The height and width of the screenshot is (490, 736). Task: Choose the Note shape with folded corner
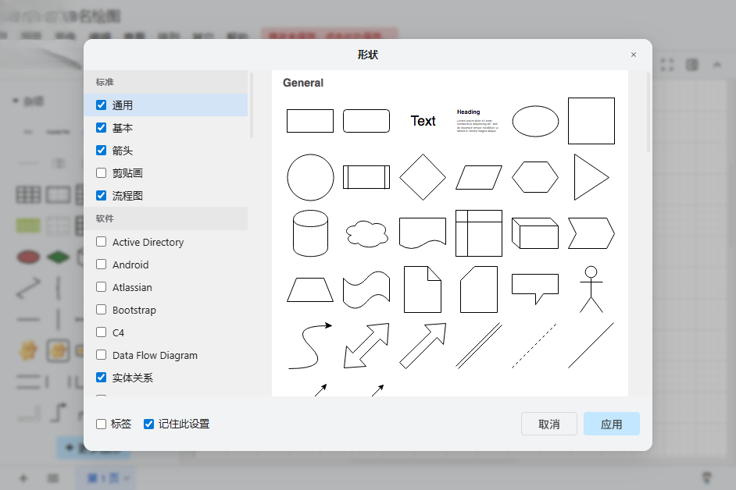point(423,289)
